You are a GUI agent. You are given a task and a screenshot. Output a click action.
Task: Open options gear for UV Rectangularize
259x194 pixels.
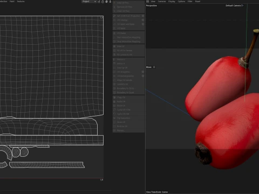coord(143,76)
